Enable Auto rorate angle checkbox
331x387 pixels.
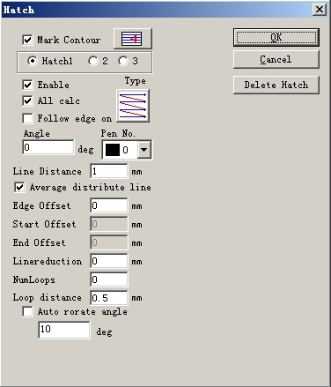pyautogui.click(x=27, y=311)
